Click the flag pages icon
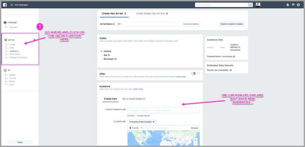The width and height of the screenshot is (305, 147). click(x=293, y=5)
